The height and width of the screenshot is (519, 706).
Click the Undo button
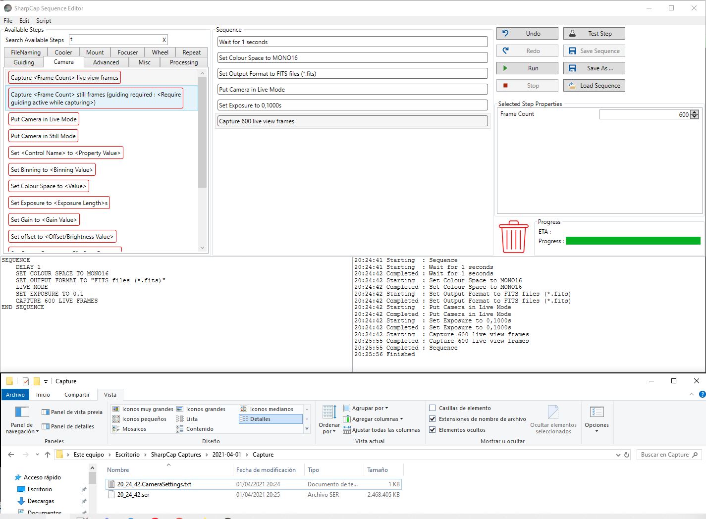527,34
